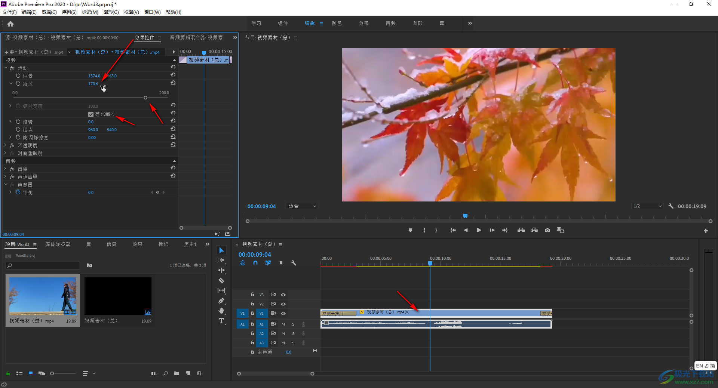Collapse the Motion effect group
Image resolution: width=718 pixels, height=388 pixels.
[6, 68]
